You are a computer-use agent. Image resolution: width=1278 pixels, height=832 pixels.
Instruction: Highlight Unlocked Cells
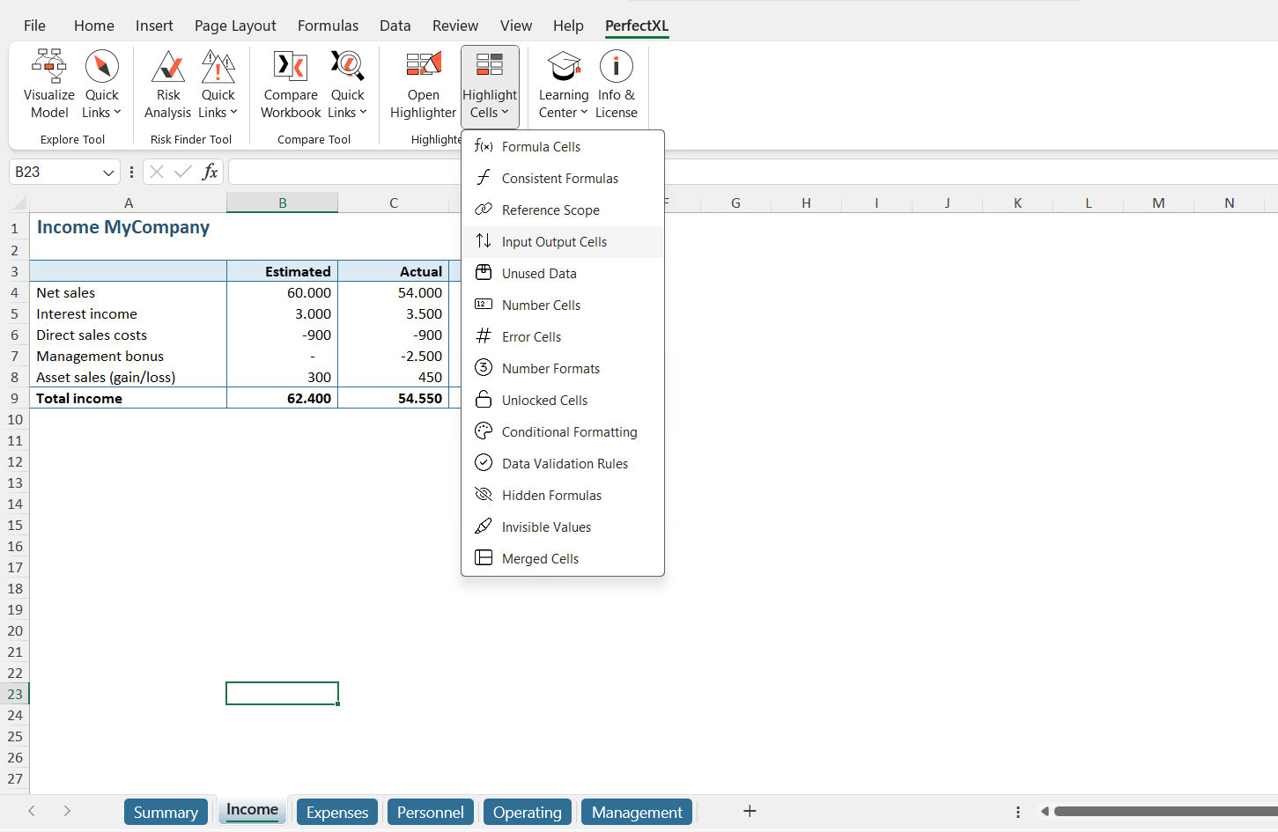[x=544, y=401]
